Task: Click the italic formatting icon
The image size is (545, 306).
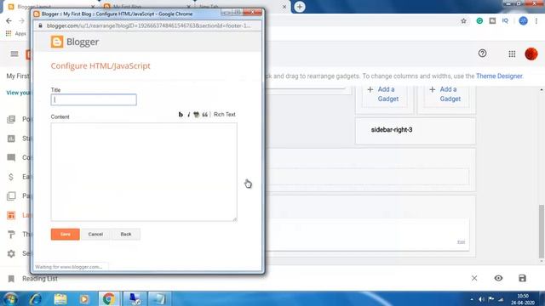Action: pos(189,115)
